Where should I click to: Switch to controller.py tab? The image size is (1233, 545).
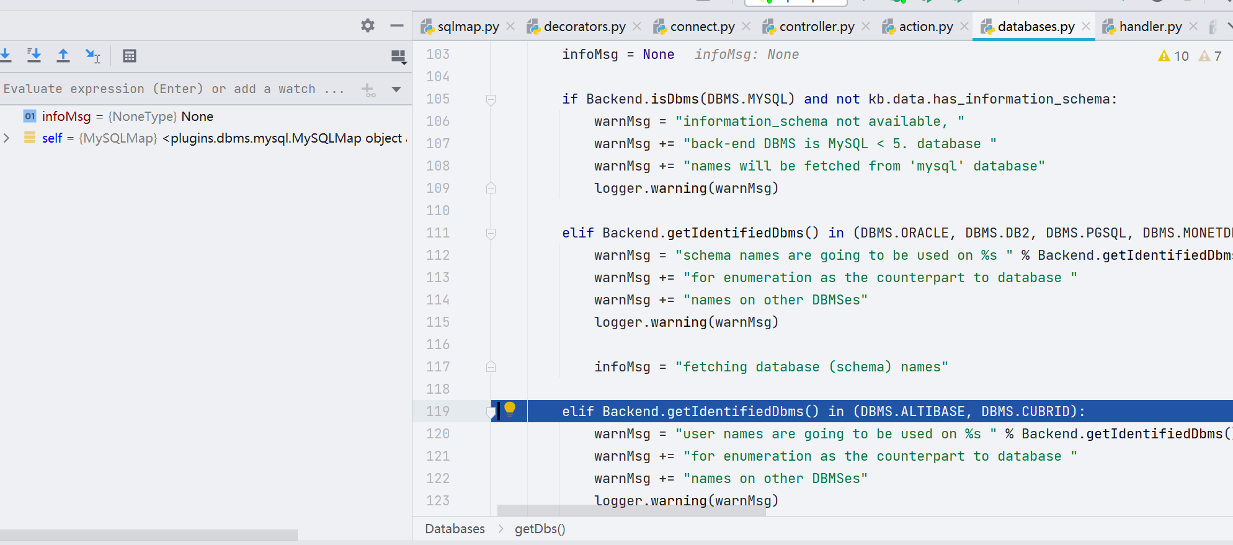(x=816, y=27)
